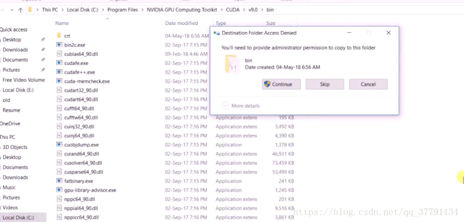Image resolution: width=464 pixels, height=222 pixels.
Task: Select the nppc64_90.dll file icon
Action: [59, 199]
